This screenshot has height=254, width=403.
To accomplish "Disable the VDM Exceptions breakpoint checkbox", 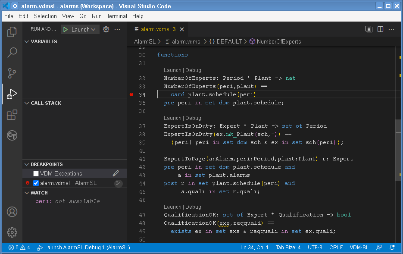I will (36, 173).
